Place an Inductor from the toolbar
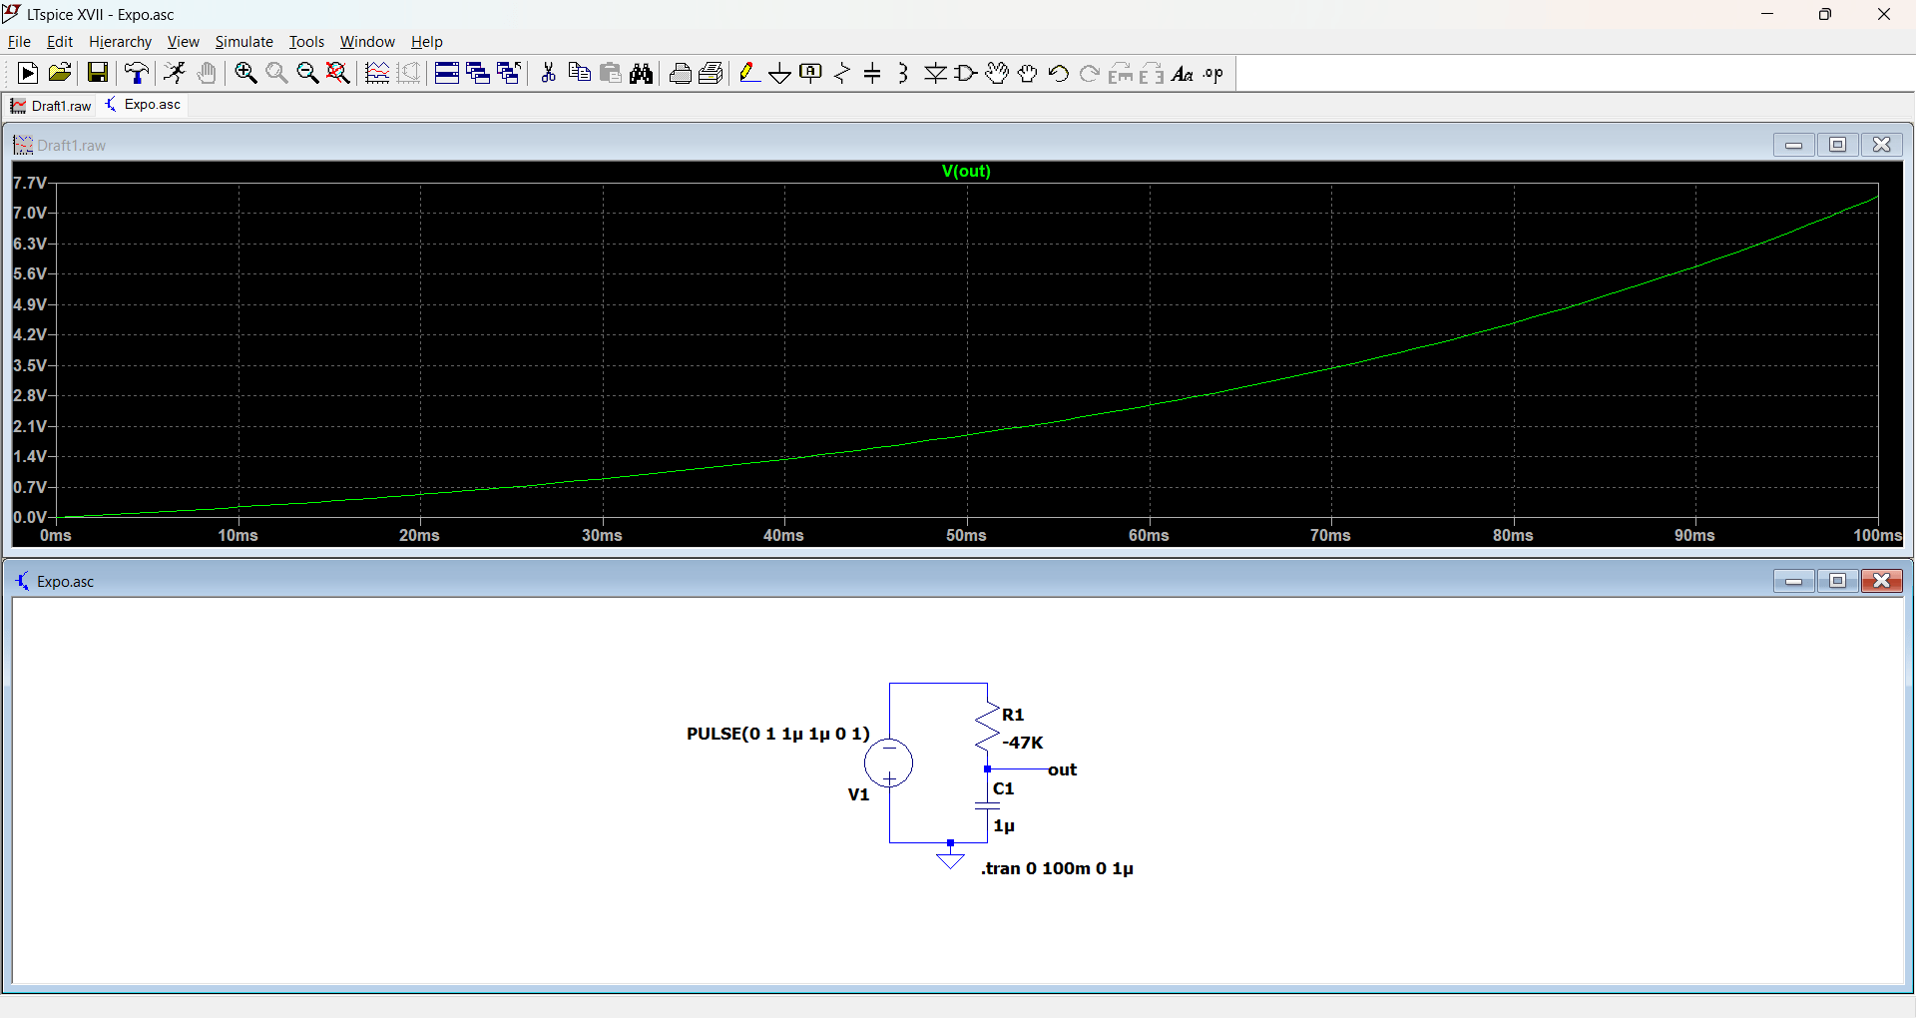 (x=903, y=73)
